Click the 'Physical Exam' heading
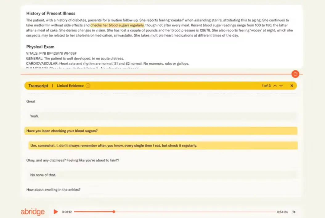 (x=40, y=47)
